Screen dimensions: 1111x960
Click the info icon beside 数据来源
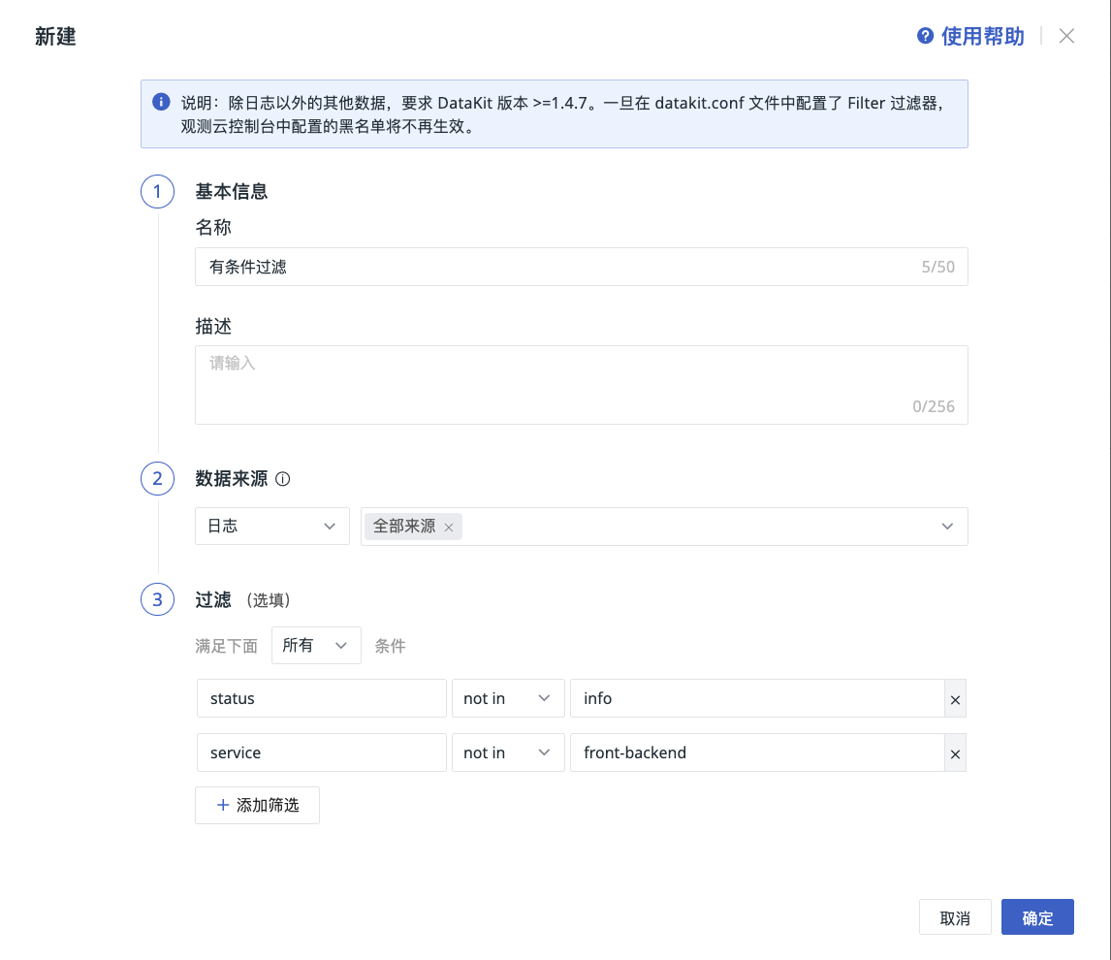coord(283,479)
